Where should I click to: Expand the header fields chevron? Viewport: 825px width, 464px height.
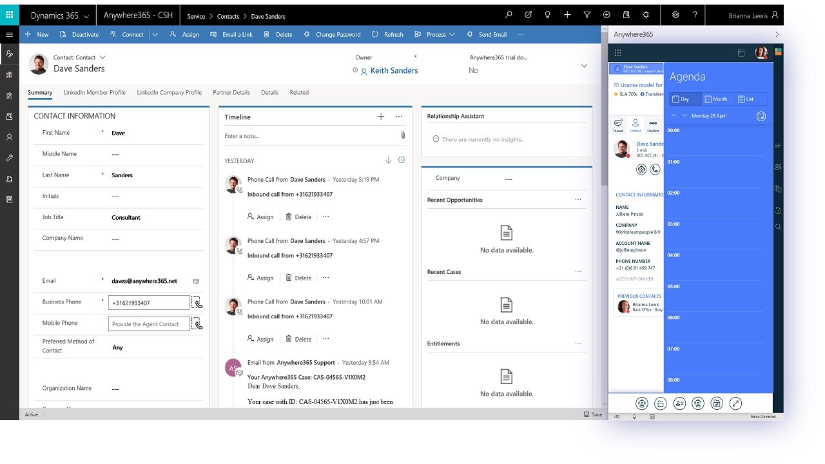tap(585, 66)
